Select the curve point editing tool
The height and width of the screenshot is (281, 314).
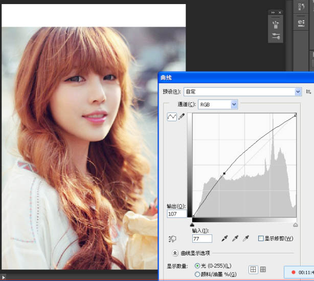172,117
